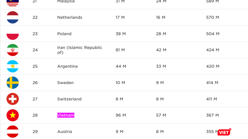Click the red VIET logo badge
This screenshot has width=248, height=139.
coord(224,132)
